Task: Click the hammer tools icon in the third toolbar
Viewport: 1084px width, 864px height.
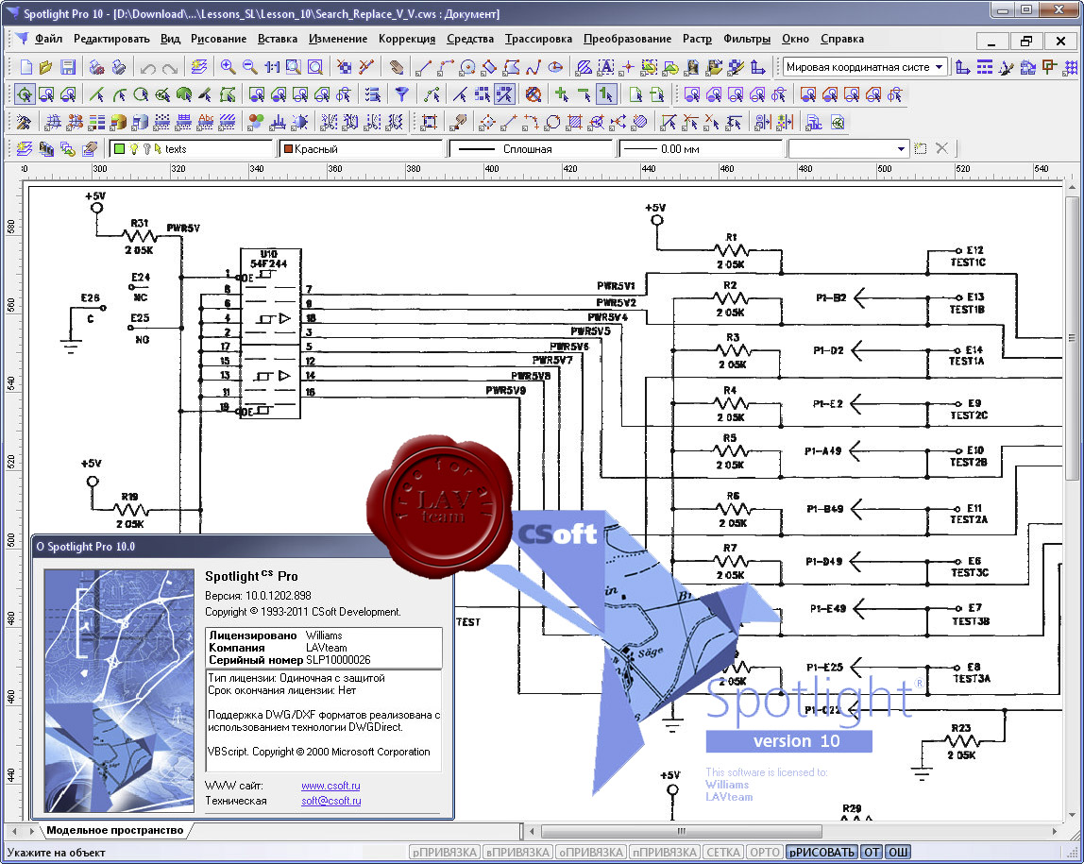Action: (24, 123)
